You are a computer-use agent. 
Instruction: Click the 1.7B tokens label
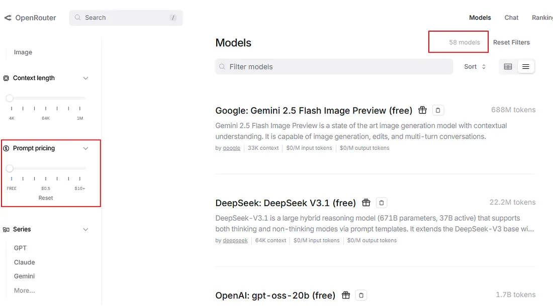(x=515, y=294)
